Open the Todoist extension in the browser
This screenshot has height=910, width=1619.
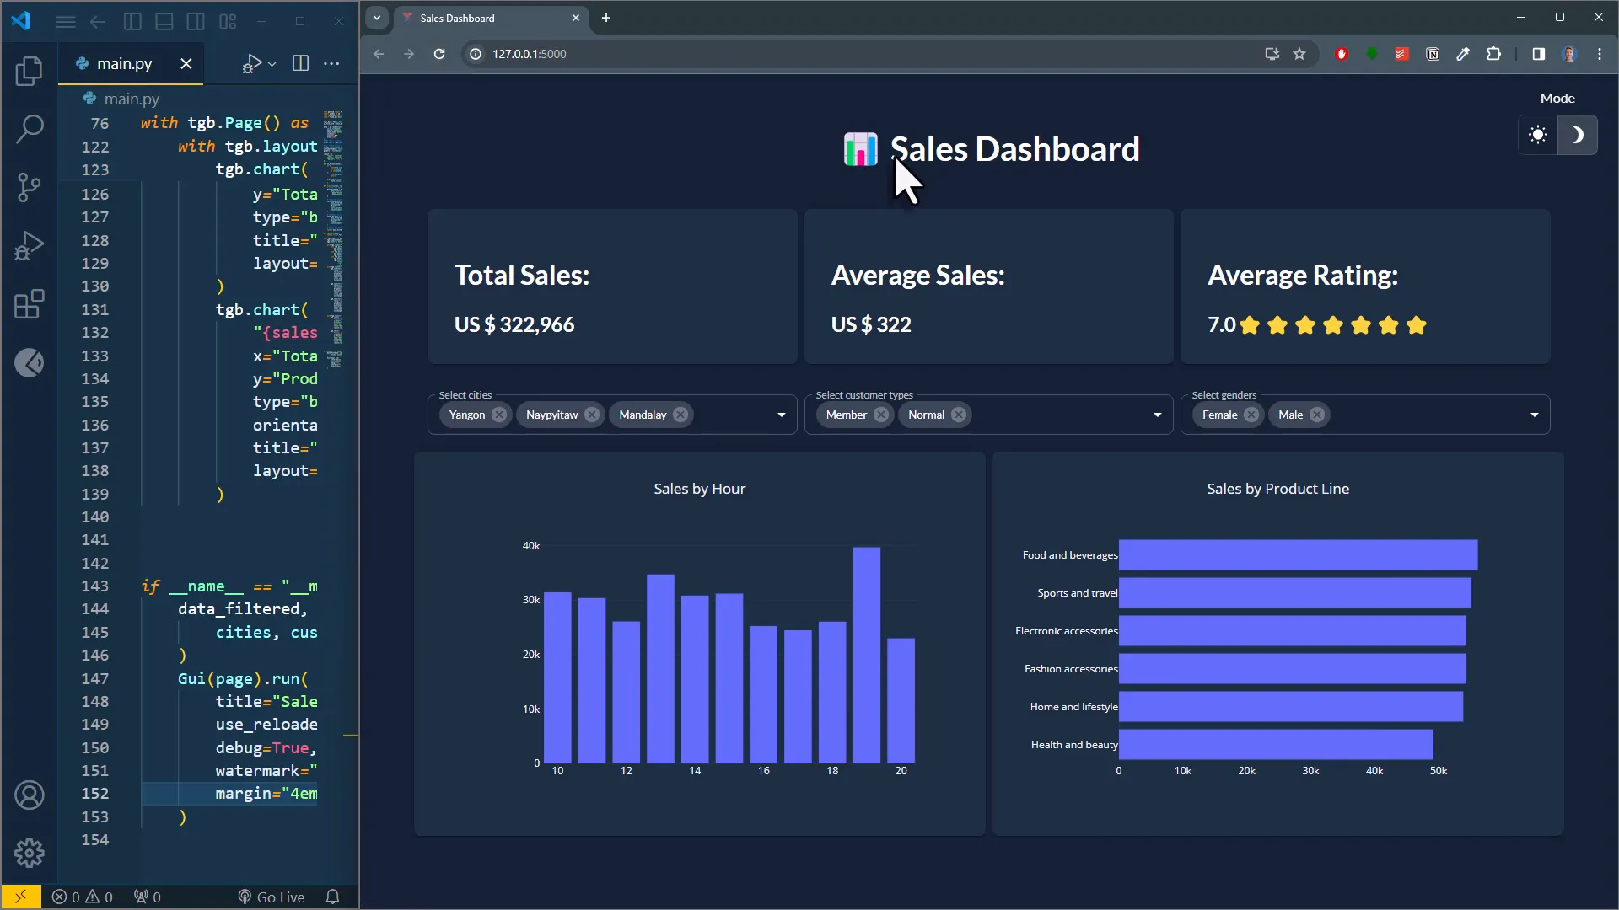pyautogui.click(x=1402, y=54)
